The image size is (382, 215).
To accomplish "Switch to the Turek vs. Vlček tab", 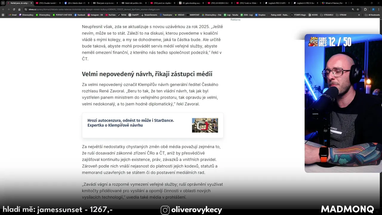I will (249, 3).
